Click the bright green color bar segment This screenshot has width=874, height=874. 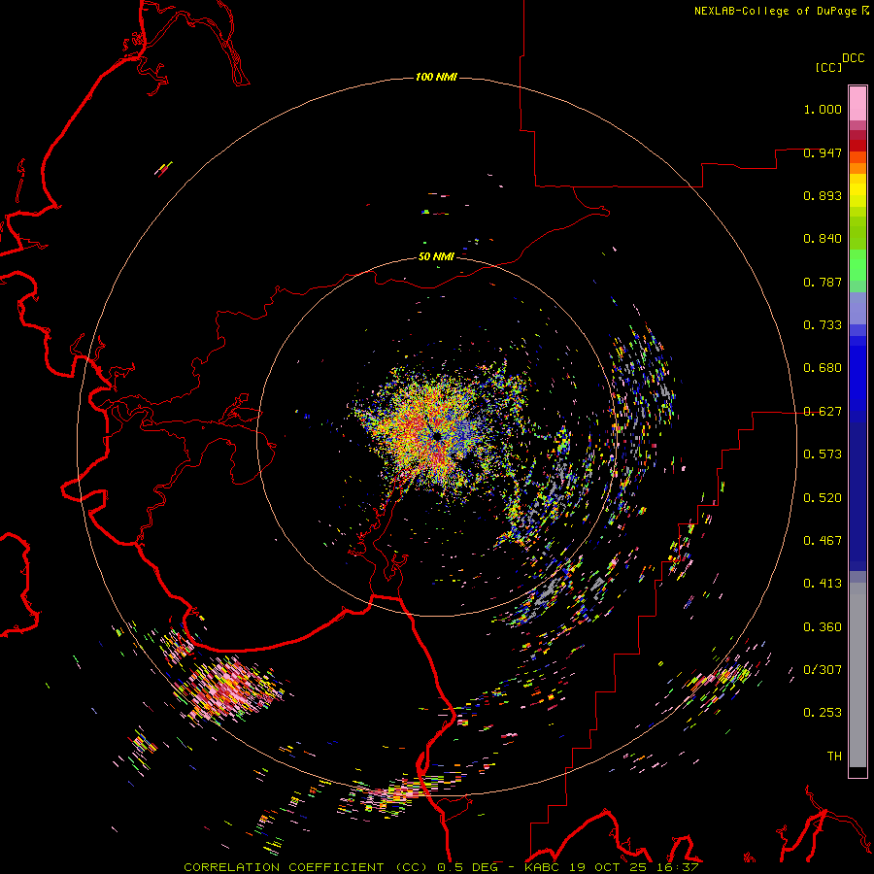[857, 264]
